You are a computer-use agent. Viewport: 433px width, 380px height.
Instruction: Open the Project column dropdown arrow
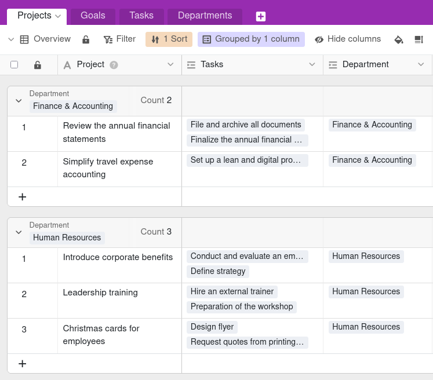click(170, 65)
